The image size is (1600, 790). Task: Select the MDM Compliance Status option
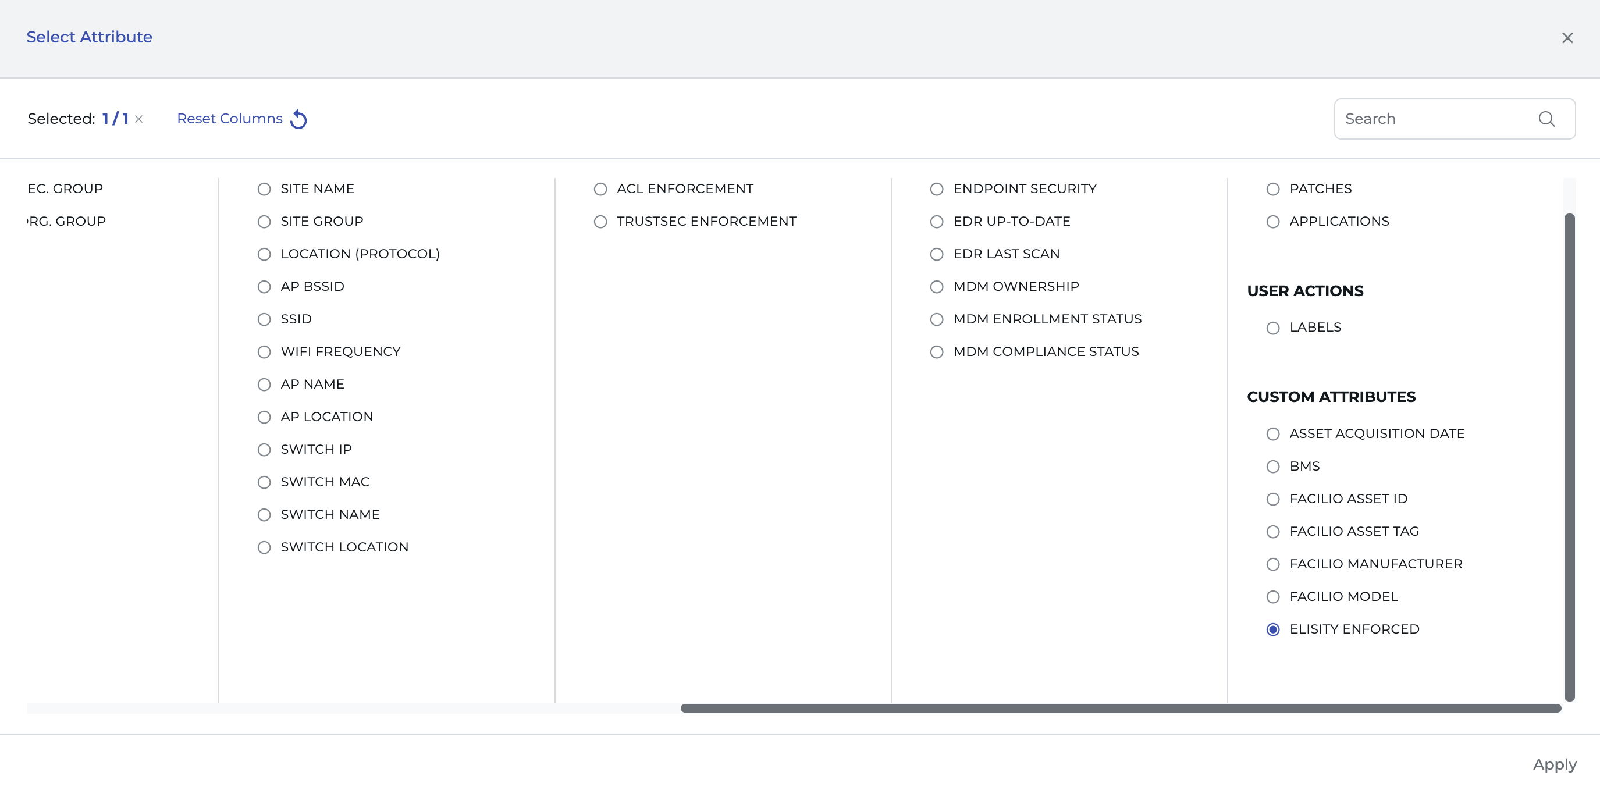[936, 352]
